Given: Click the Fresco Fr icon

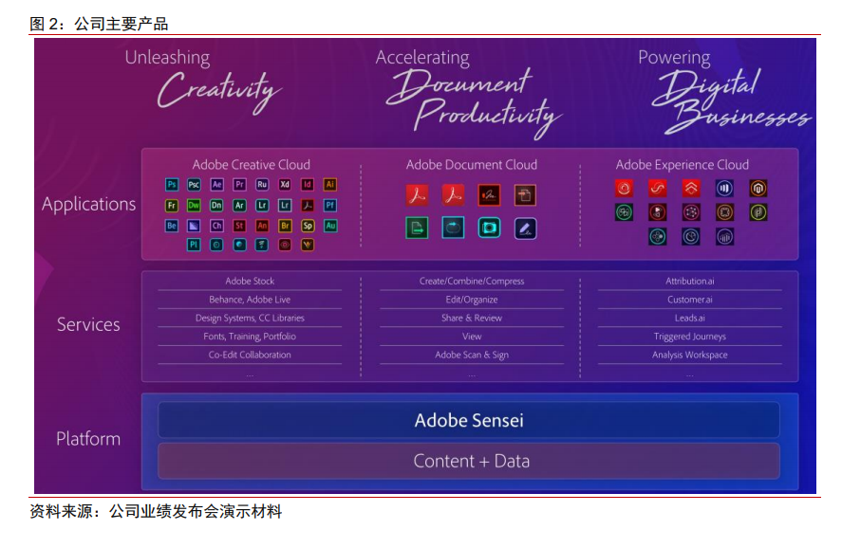Looking at the screenshot, I should 171,206.
